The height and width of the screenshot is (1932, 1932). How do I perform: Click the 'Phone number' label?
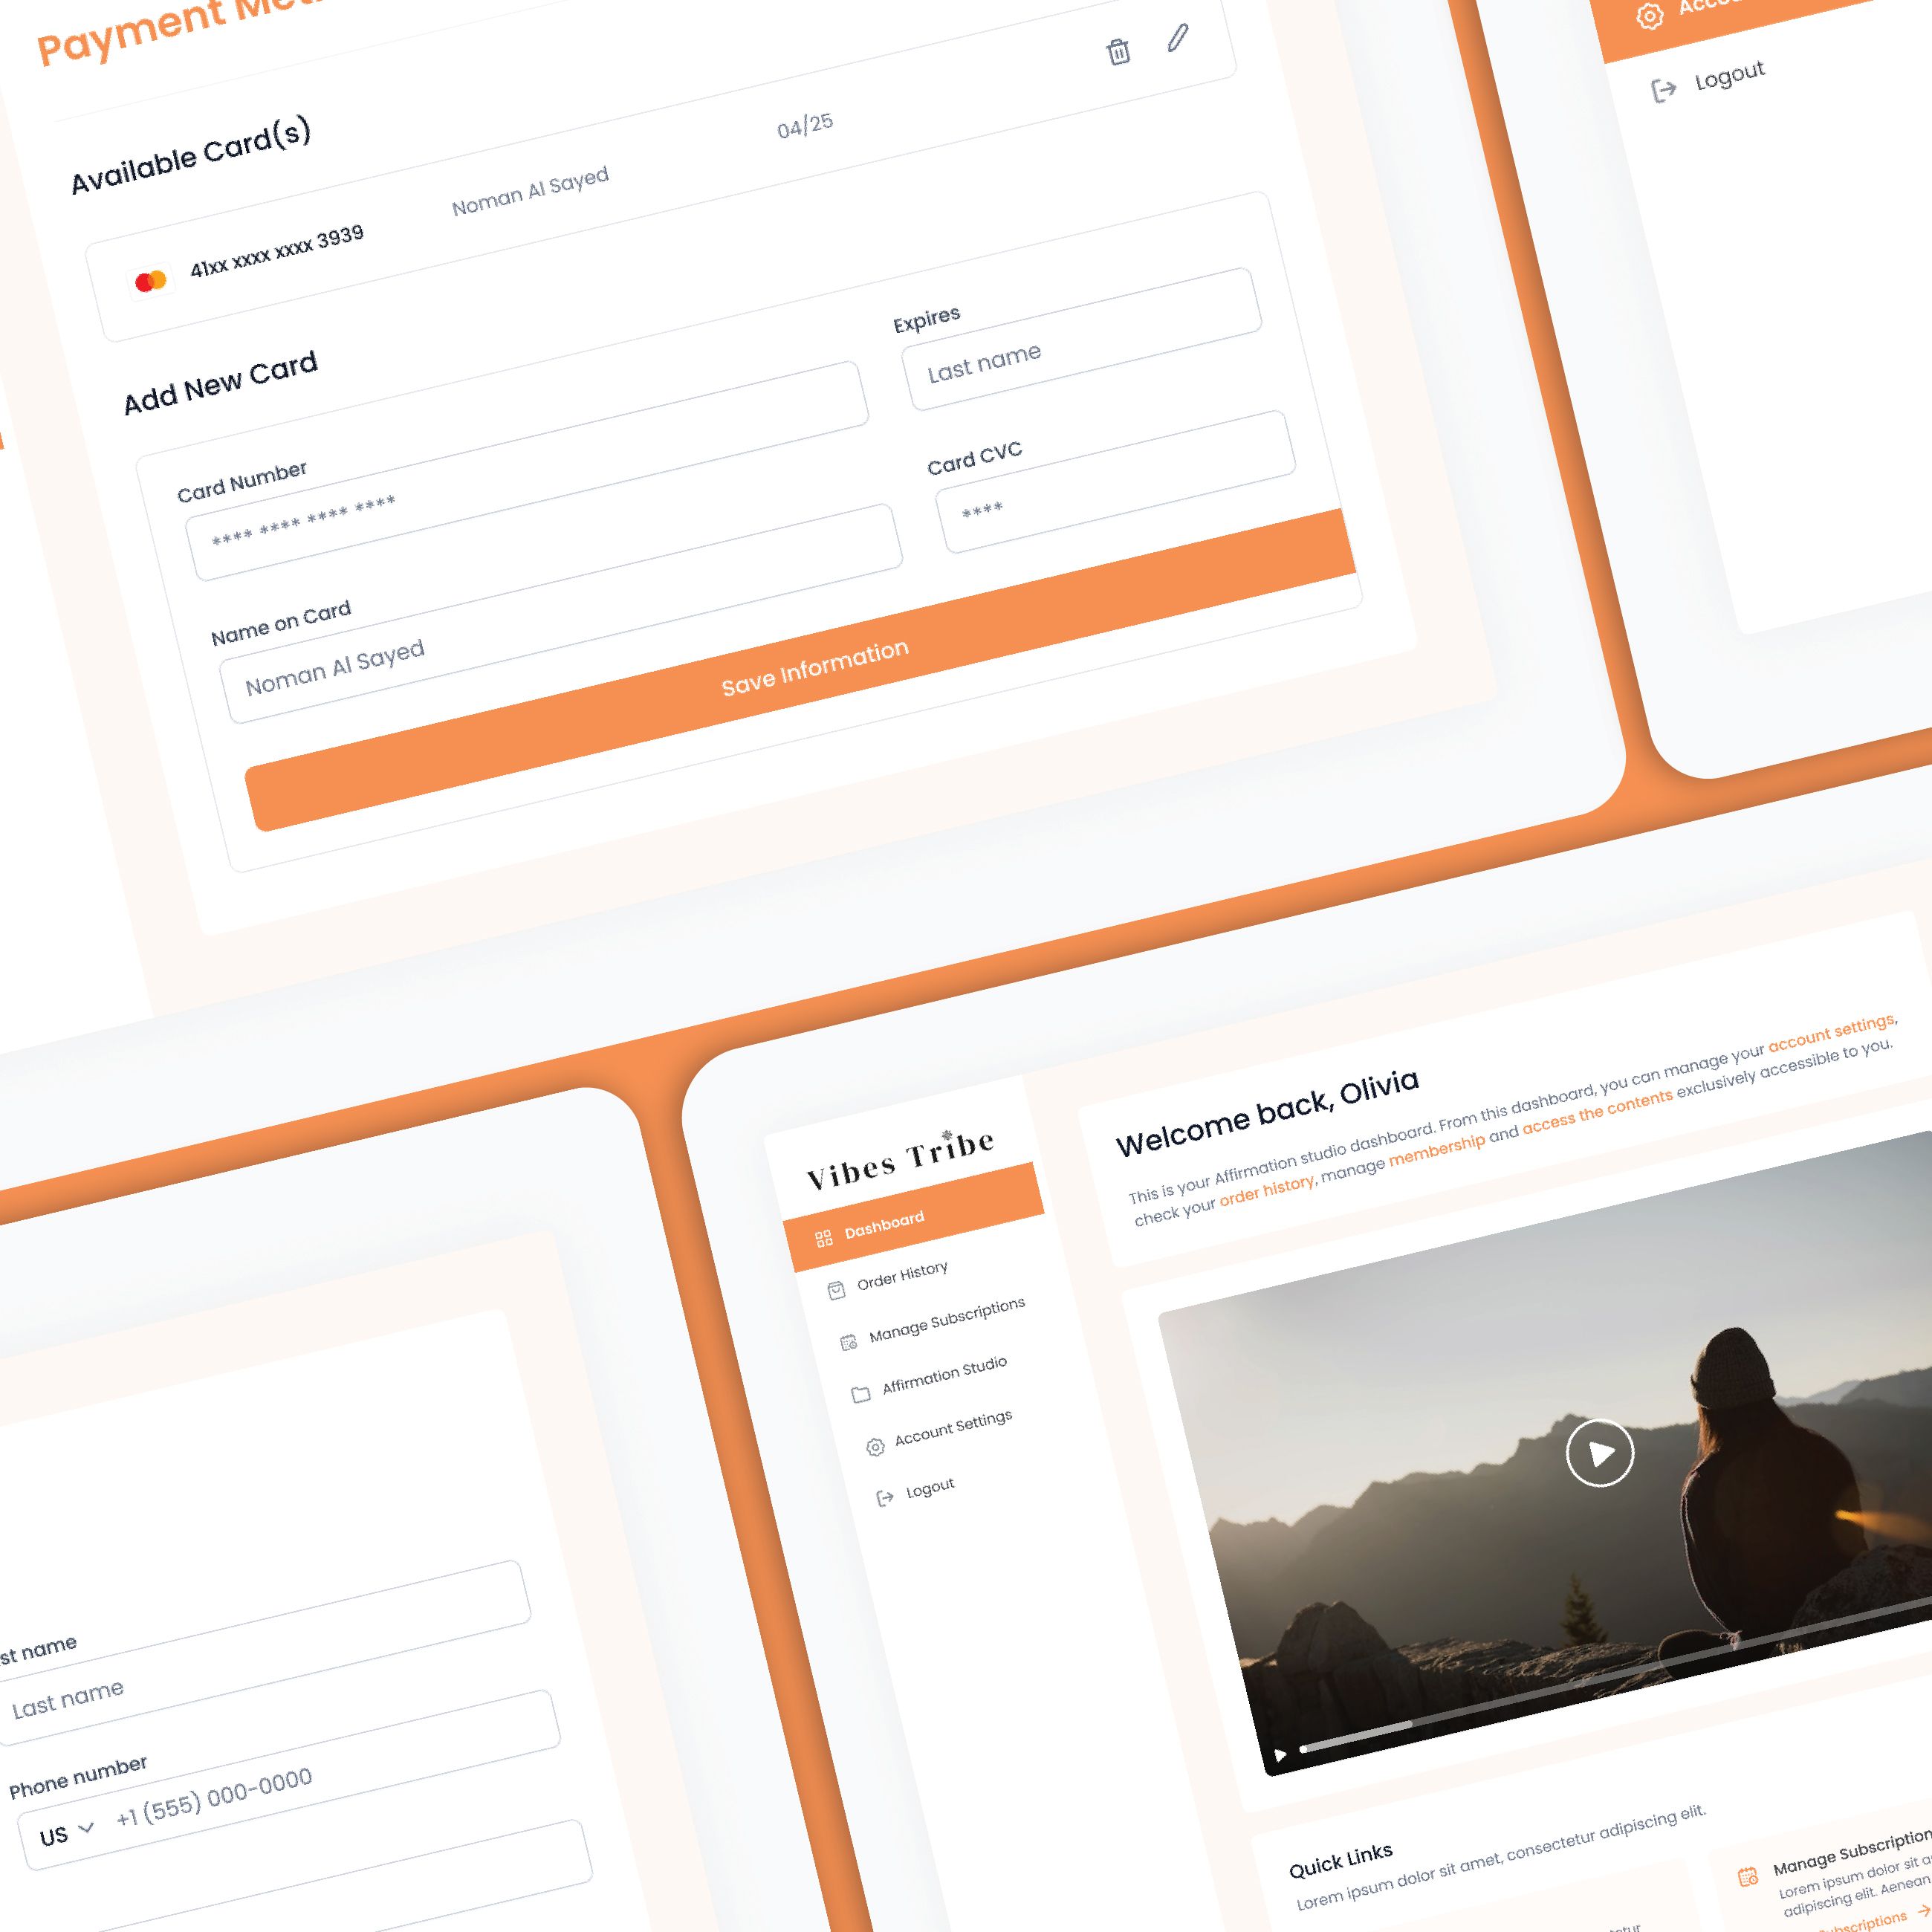pos(78,1777)
